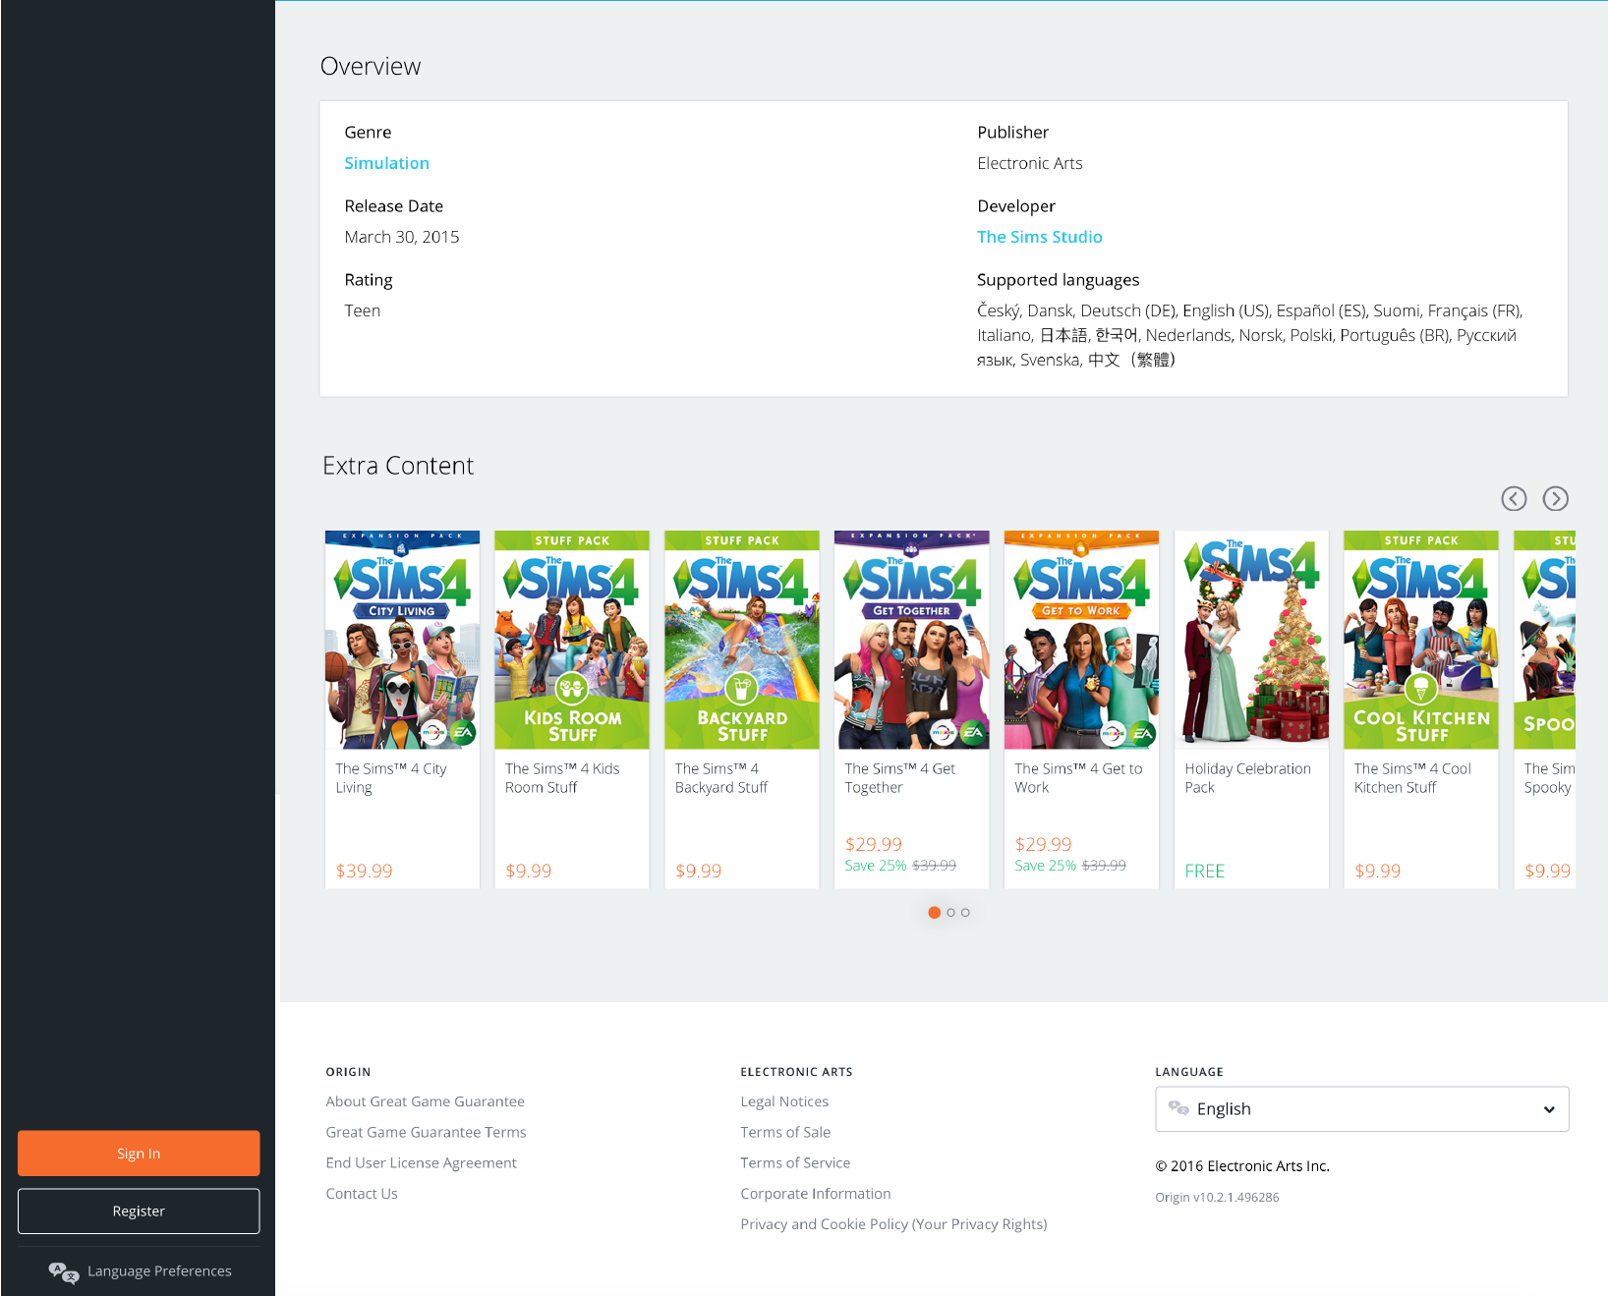Click the previous carousel arrow icon
This screenshot has width=1608, height=1296.
1514,499
